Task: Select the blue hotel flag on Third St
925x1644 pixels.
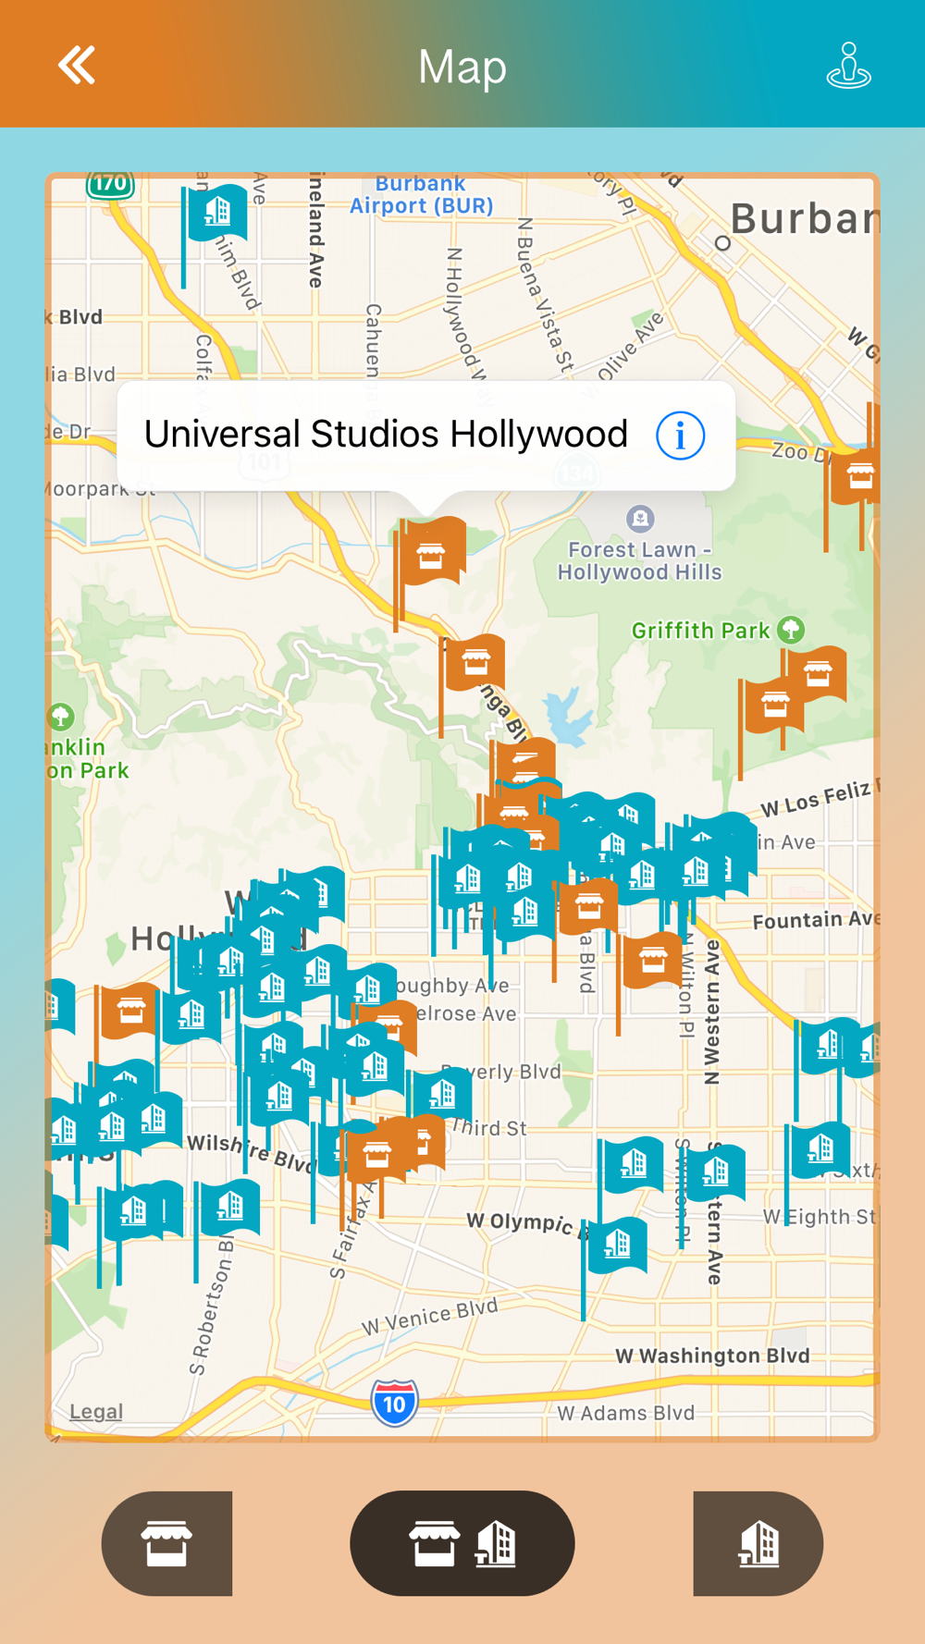Action: coord(441,1096)
